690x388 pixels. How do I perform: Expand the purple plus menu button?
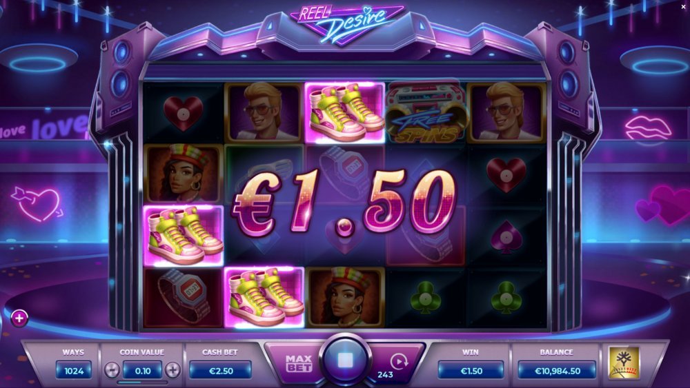(x=19, y=318)
